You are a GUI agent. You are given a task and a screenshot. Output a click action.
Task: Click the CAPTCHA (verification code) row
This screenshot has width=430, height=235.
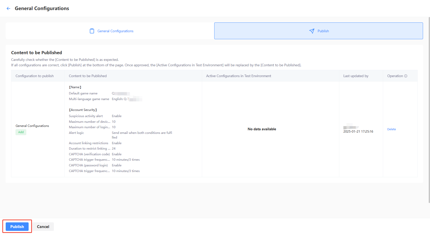[89, 154]
